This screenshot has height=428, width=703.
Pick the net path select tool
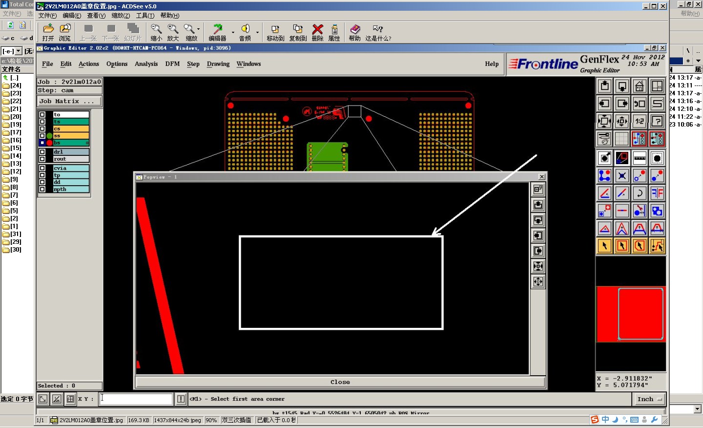[x=657, y=246]
